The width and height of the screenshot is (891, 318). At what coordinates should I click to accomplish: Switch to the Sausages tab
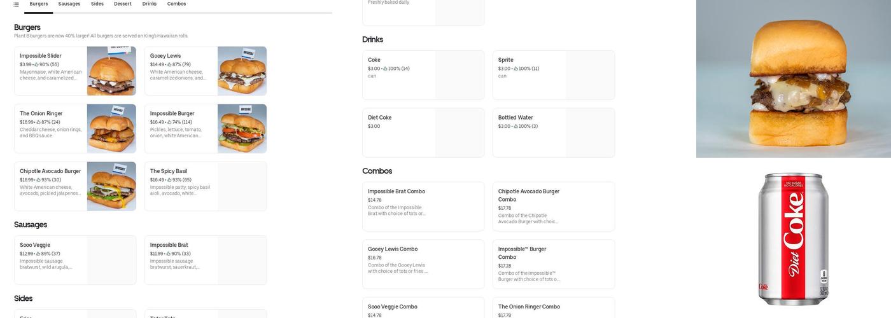click(x=69, y=4)
